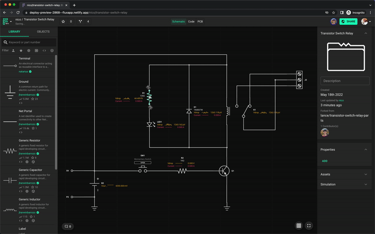Open nico's profile link in Last updated by
375x234 pixels.
341,101
